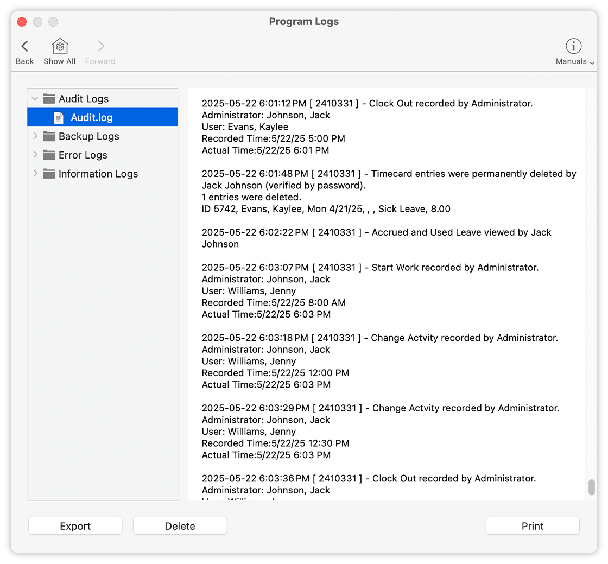Click the Print button
This screenshot has width=608, height=564.
(533, 526)
